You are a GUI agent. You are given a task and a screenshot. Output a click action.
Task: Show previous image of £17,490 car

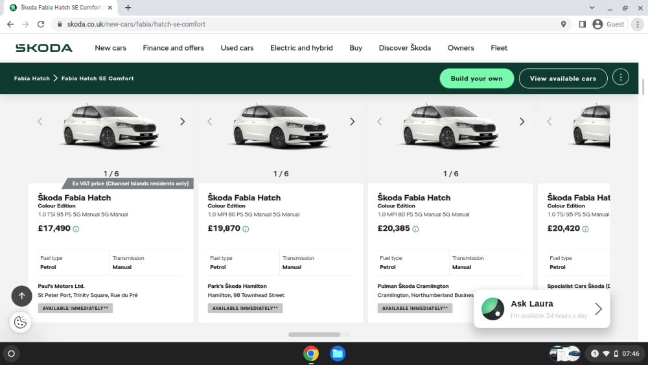(x=40, y=121)
